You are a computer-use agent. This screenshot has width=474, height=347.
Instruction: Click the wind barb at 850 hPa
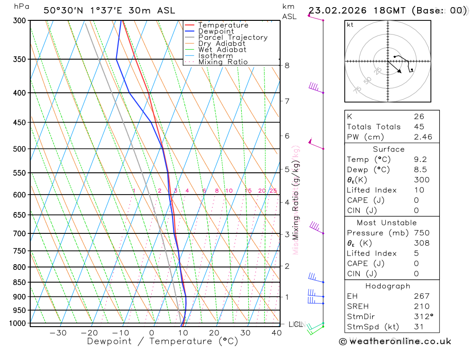(316, 277)
